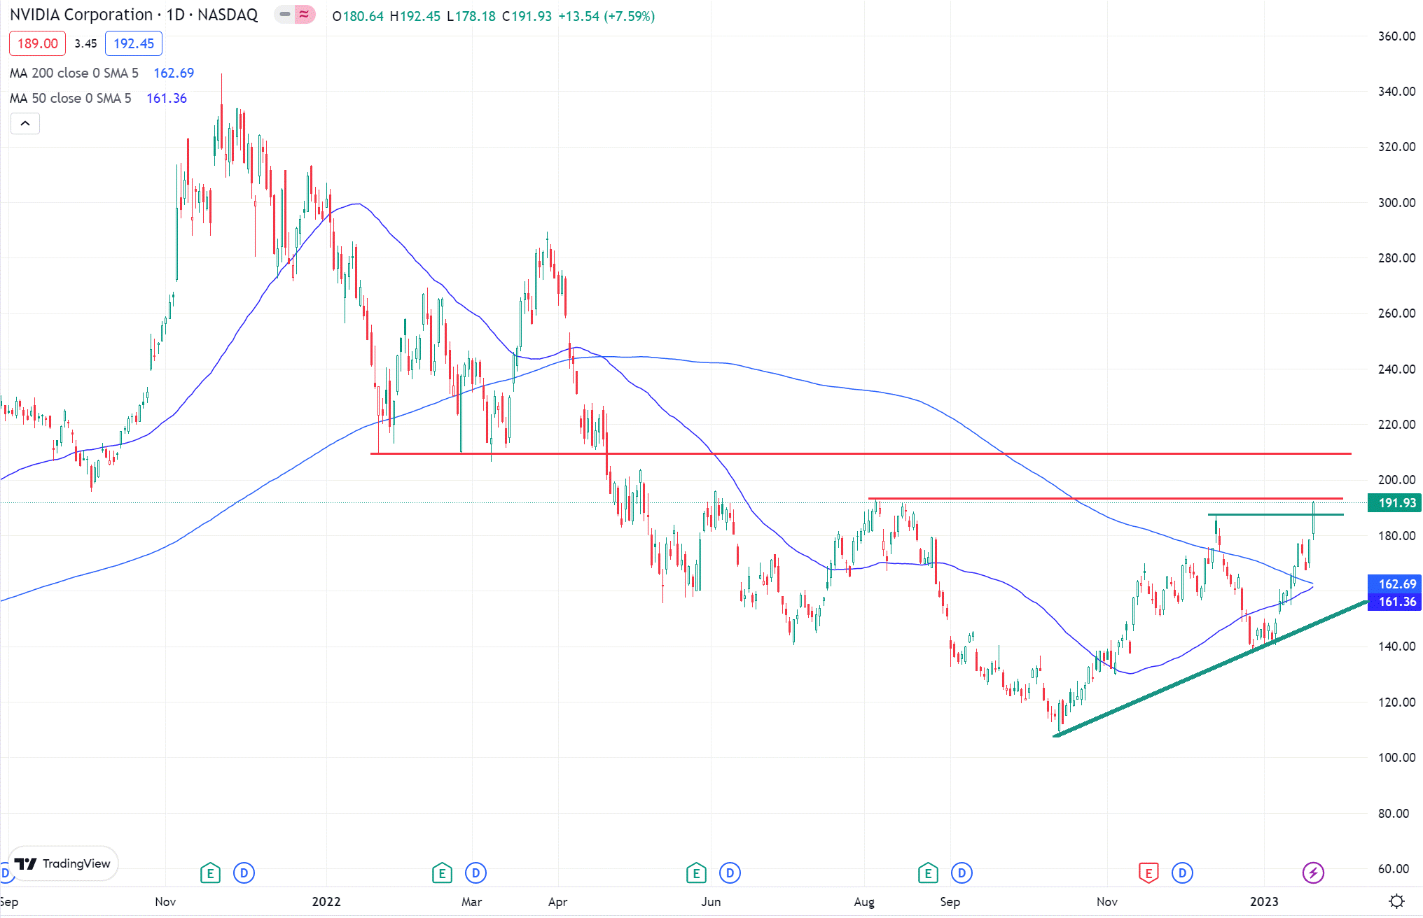Click the dividend D marker just left of 2022
This screenshot has width=1423, height=918.
pyautogui.click(x=244, y=873)
